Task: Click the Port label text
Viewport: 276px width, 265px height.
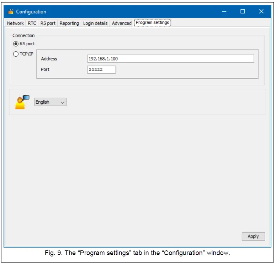Action: [45, 69]
